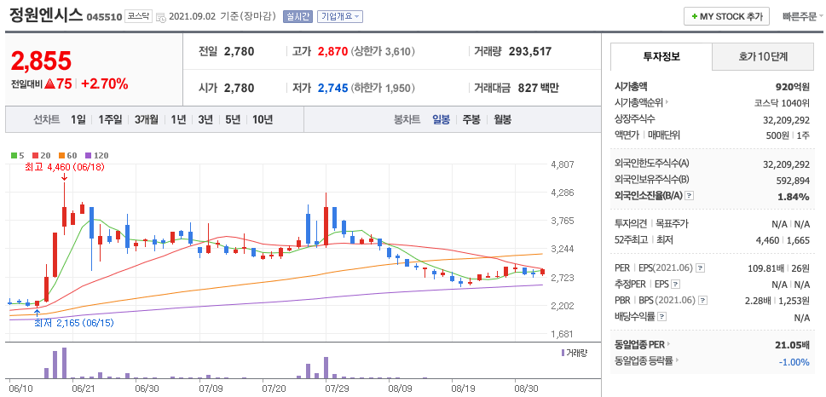The width and height of the screenshot is (826, 397).
Task: Select the 1주일 line chart period
Action: [x=110, y=119]
